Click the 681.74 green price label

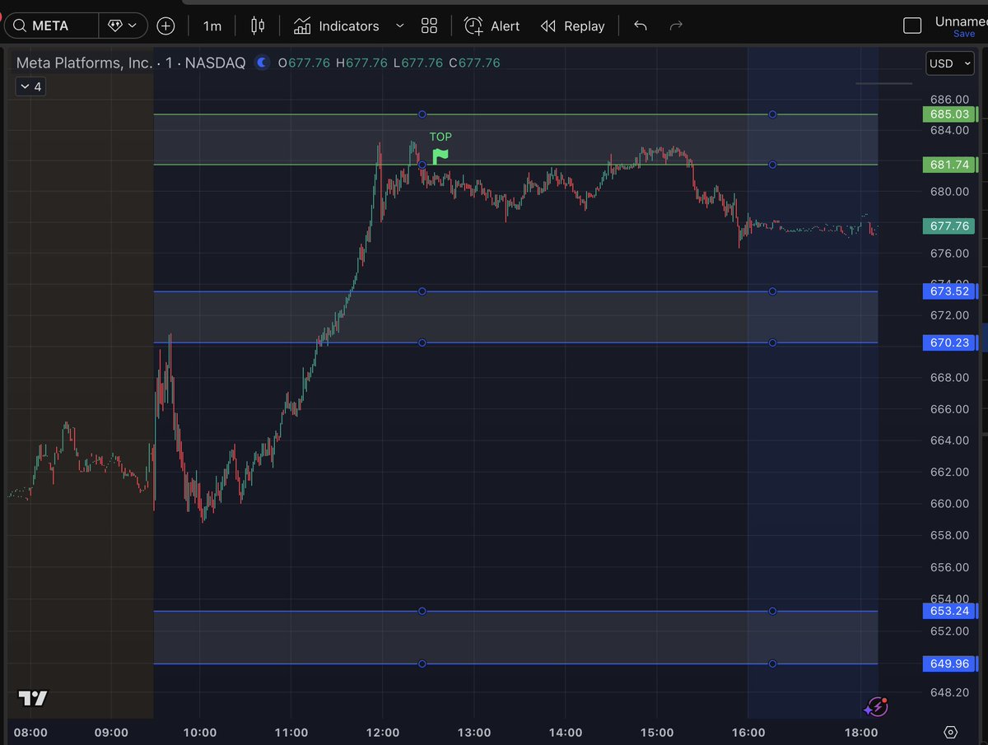[x=948, y=165]
